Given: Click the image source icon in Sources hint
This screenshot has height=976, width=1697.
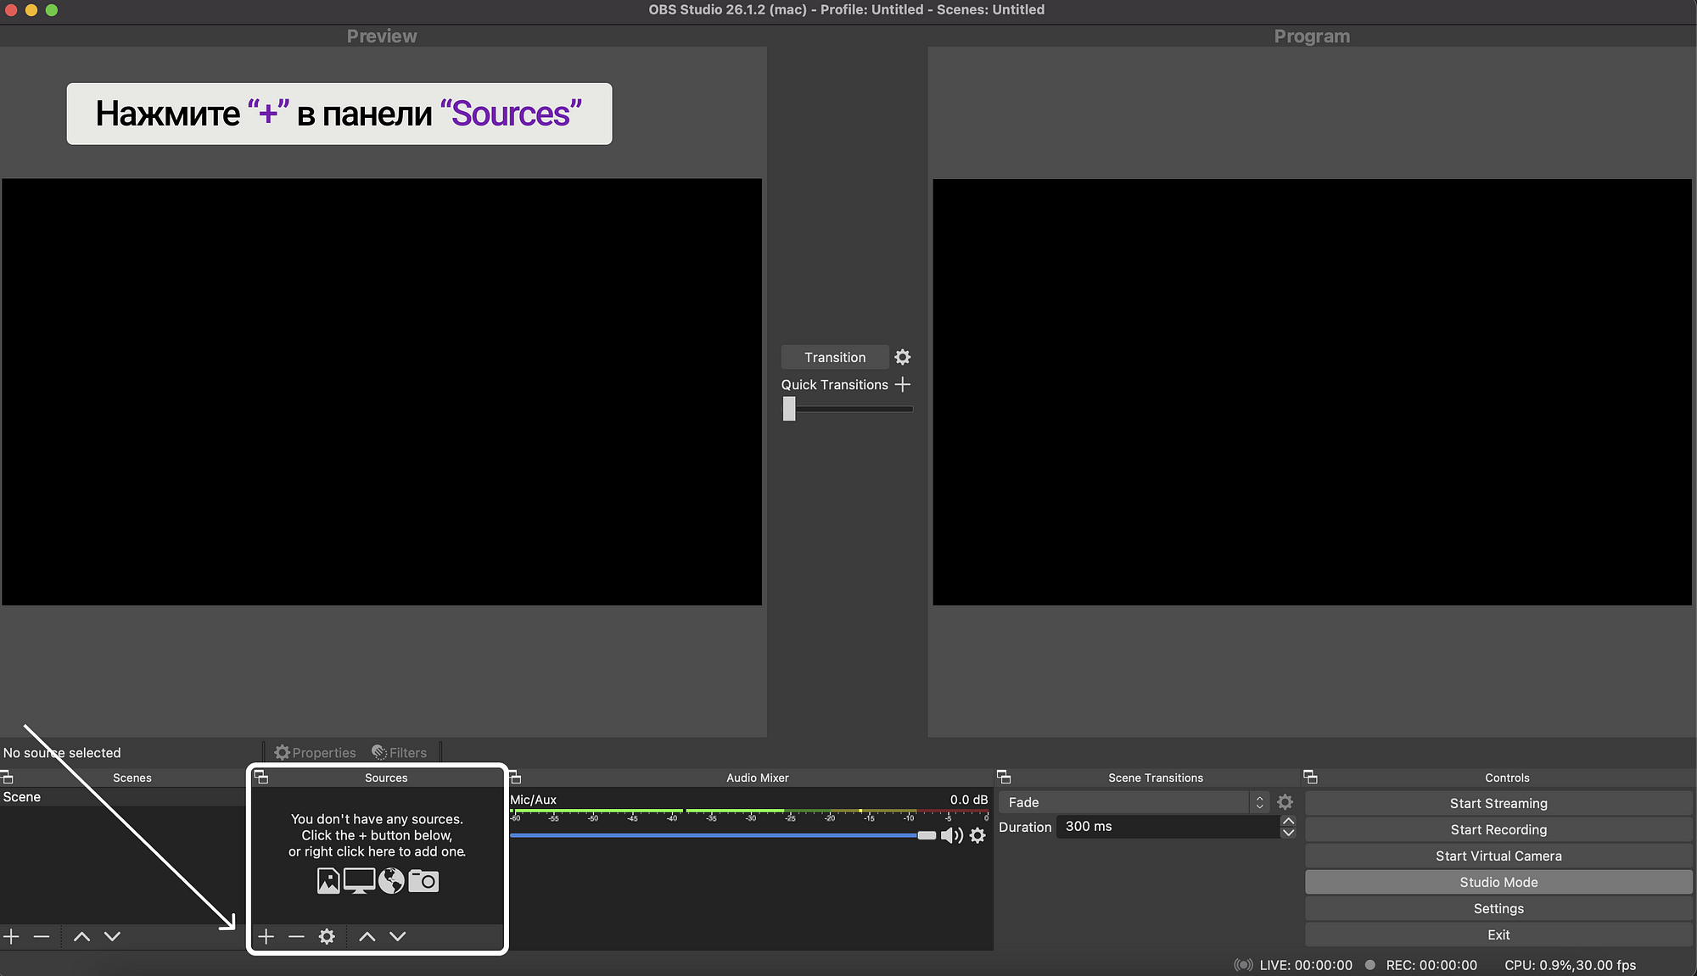Looking at the screenshot, I should click(328, 881).
